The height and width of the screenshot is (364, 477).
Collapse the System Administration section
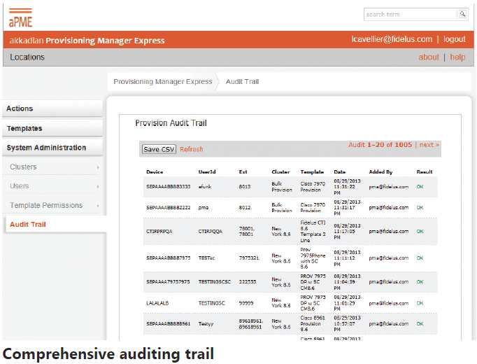[x=47, y=148]
